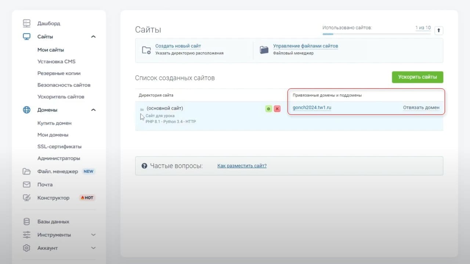Viewport: 470px width, 264px height.
Task: Click the red delete site icon
Action: click(277, 109)
